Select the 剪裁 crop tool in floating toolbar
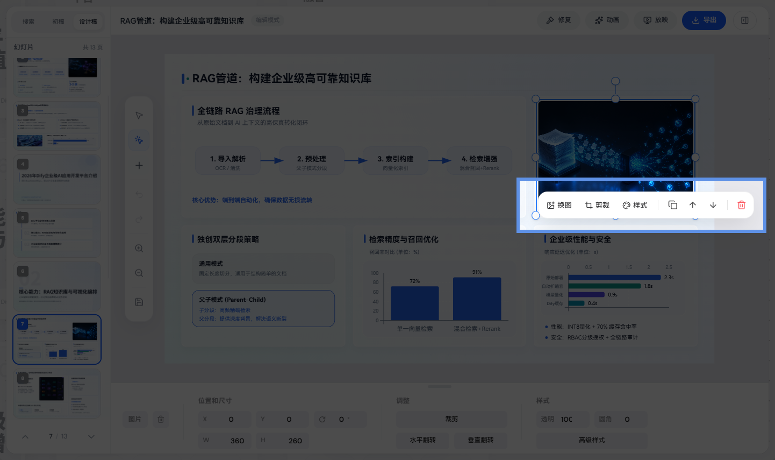 click(597, 205)
